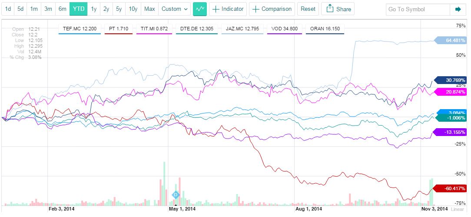Add a Comparison symbol
The image size is (471, 217).
272,9
